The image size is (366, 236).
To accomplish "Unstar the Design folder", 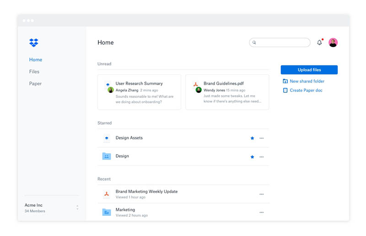I will (252, 157).
